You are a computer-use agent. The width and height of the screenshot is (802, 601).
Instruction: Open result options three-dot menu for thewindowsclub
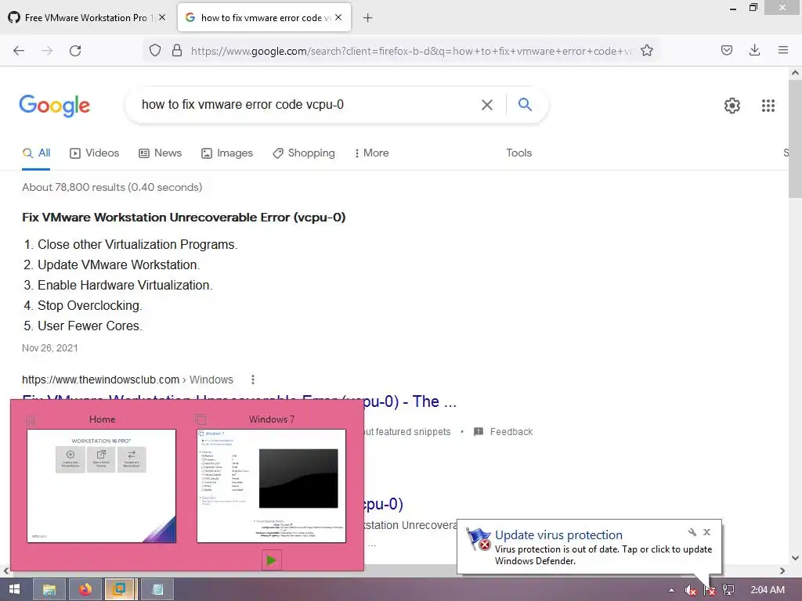click(x=253, y=380)
